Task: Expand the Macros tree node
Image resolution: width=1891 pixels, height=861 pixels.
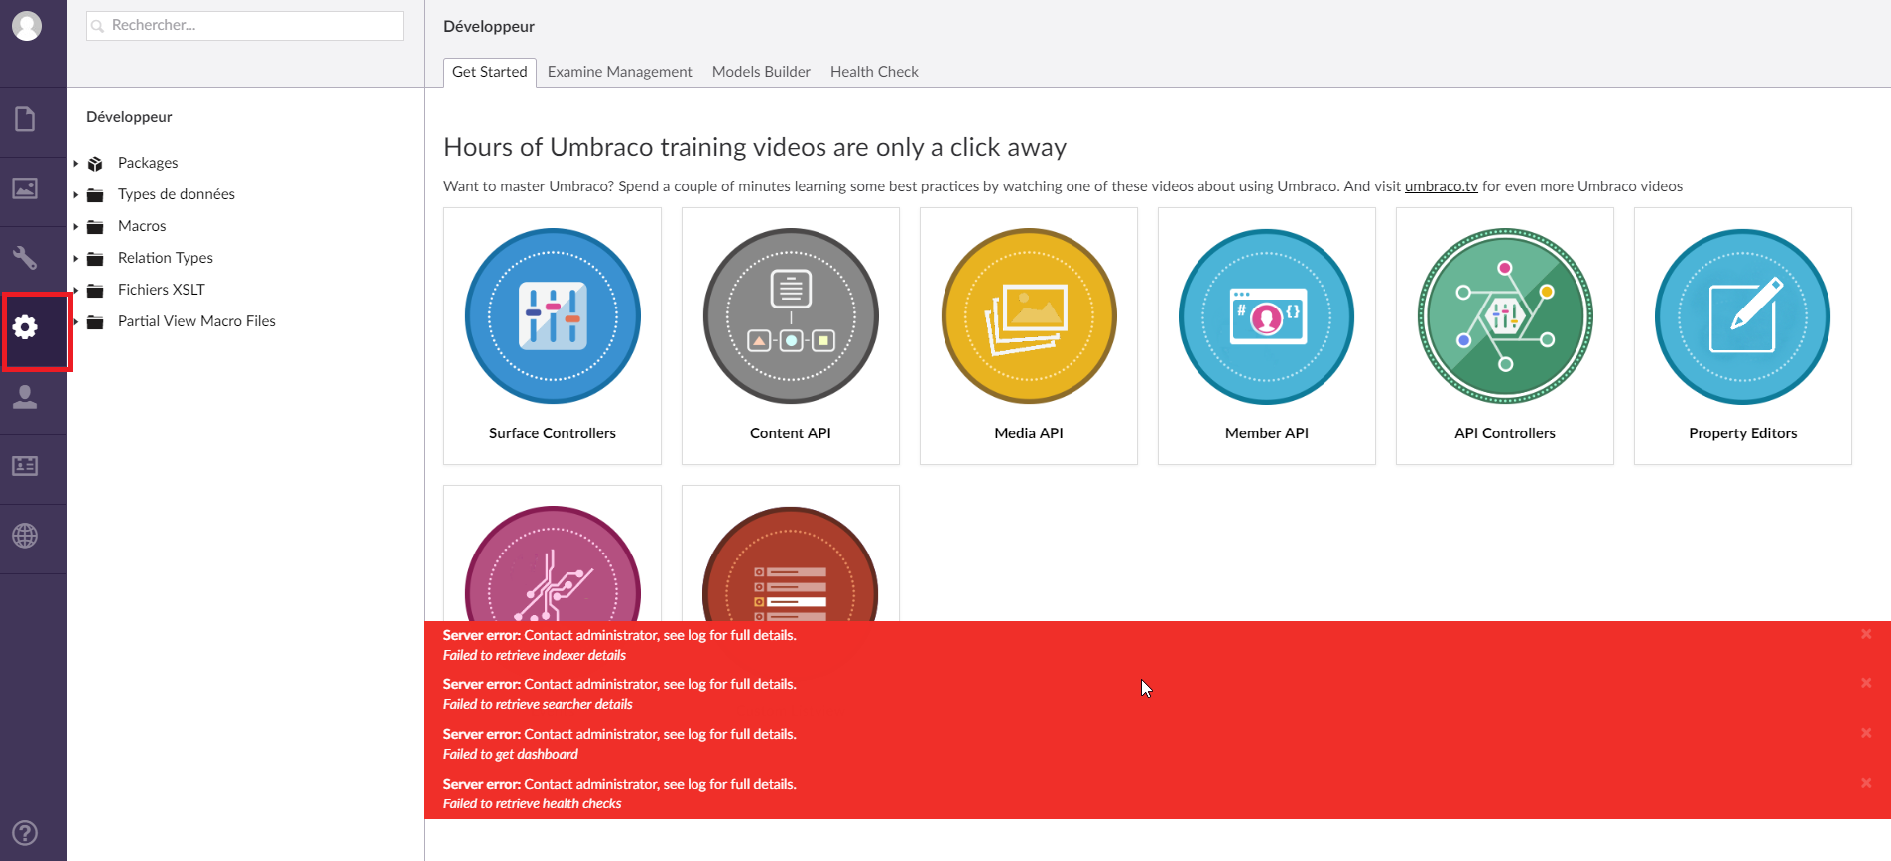Action: (x=76, y=226)
